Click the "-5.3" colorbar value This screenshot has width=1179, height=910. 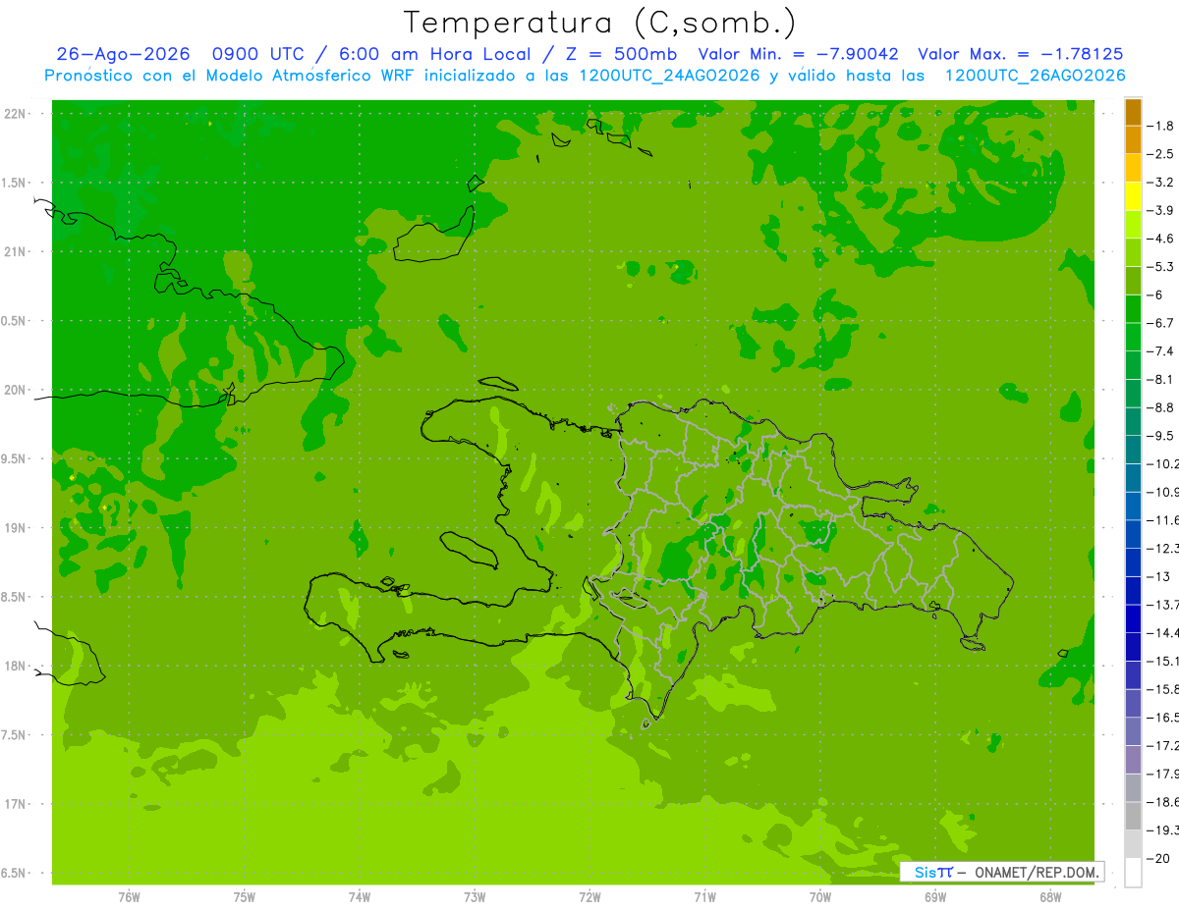tap(1161, 267)
